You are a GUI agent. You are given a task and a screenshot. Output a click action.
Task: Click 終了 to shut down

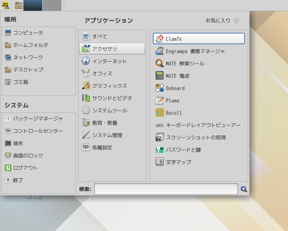pos(39,180)
